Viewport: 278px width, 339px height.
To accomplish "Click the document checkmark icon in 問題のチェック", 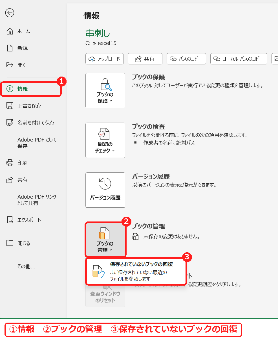I will [x=104, y=134].
